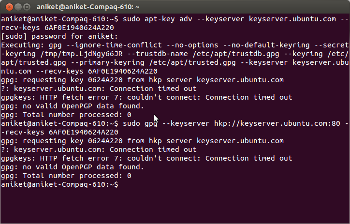
Task: Close the terminal window
Action: pos(9,7)
